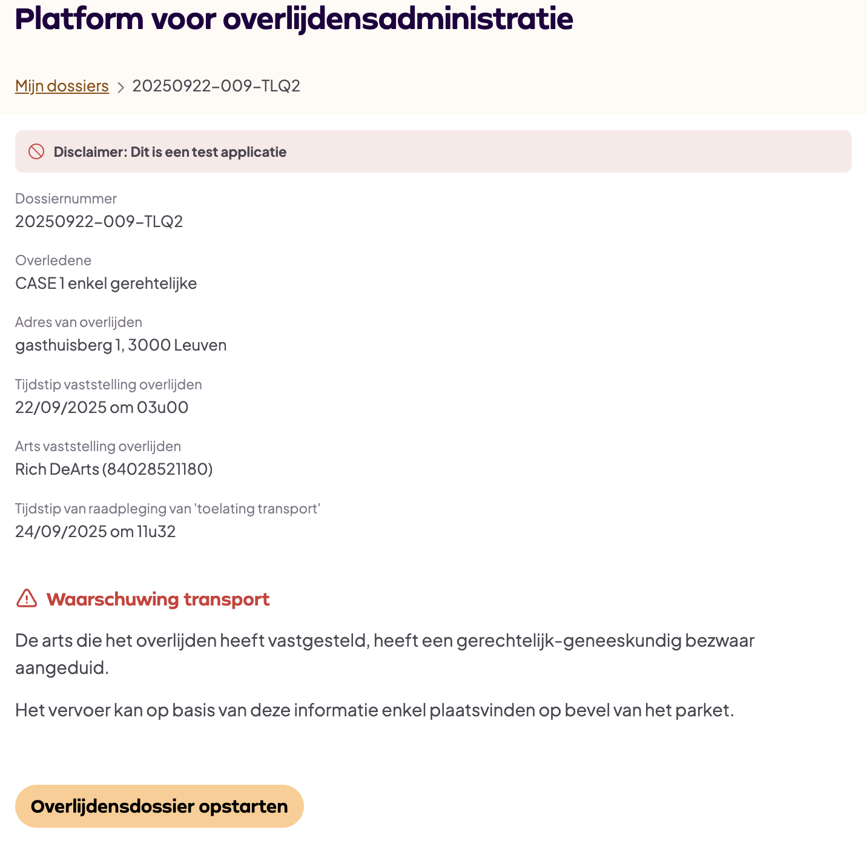867x855 pixels.
Task: Select dossier number in the breadcrumb trail
Action: (x=216, y=86)
